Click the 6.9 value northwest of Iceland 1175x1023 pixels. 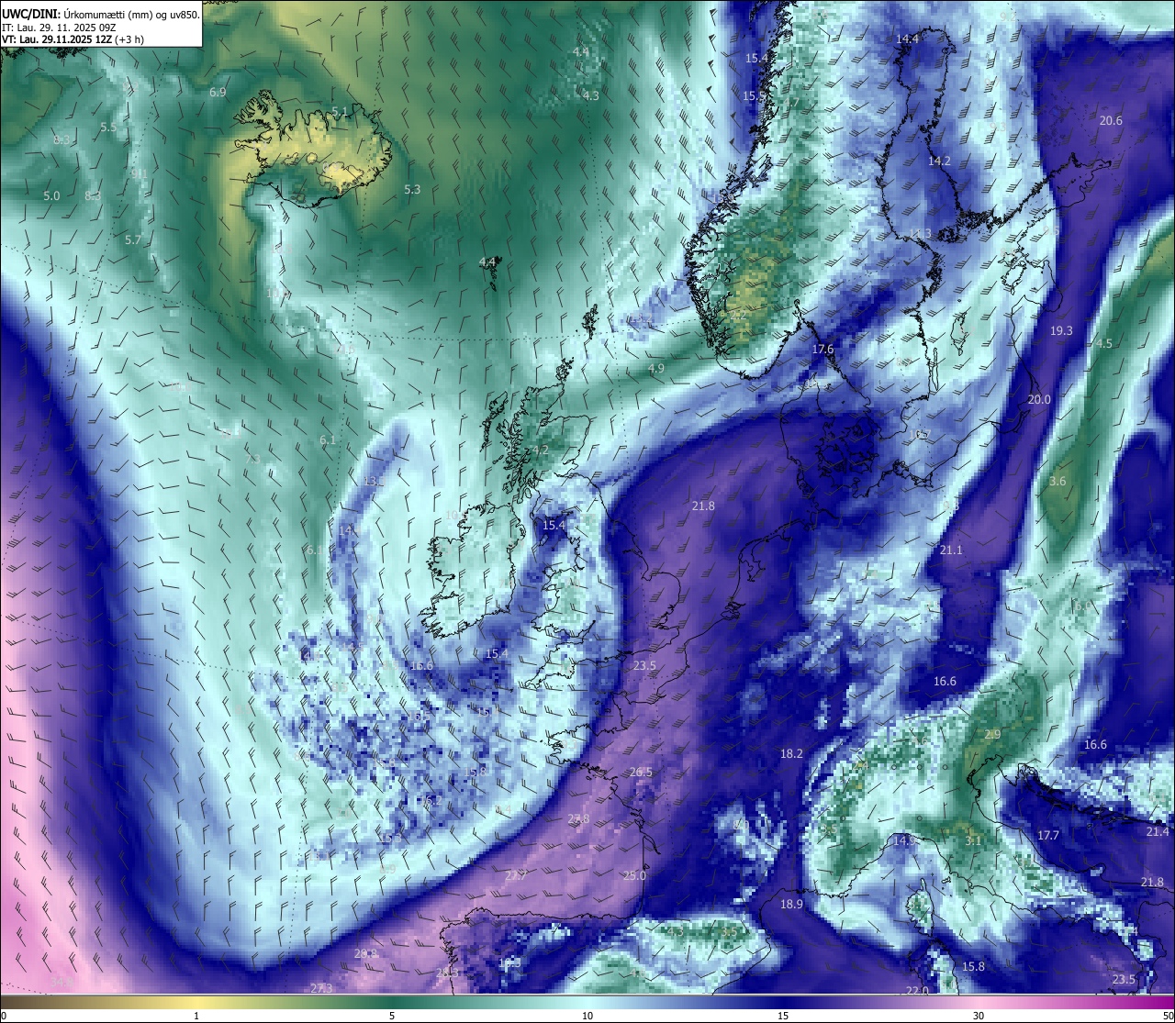218,93
